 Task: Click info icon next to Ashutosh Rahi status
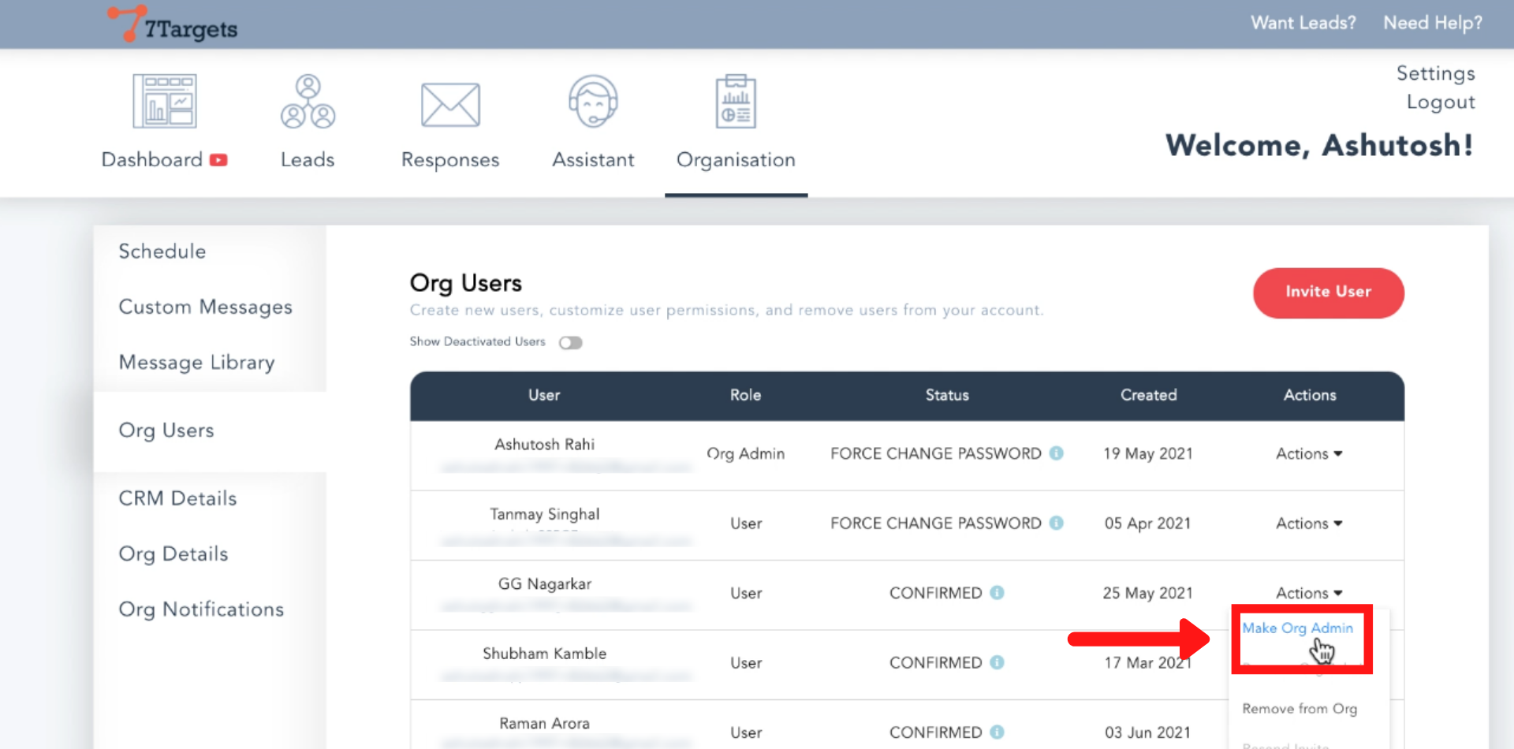[x=1057, y=453]
